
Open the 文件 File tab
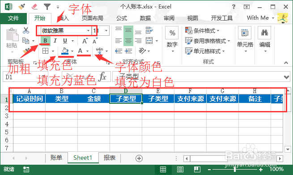(x=13, y=18)
